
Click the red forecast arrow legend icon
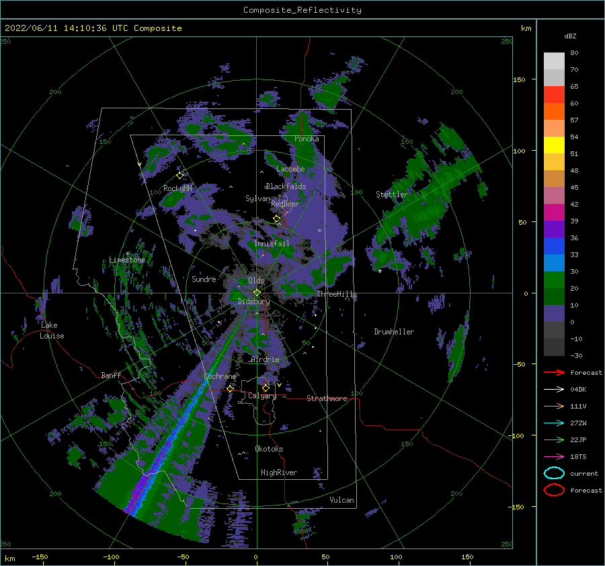[x=554, y=372]
